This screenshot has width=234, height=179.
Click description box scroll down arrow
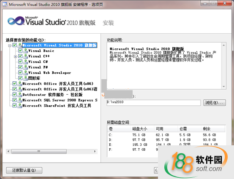point(223,86)
